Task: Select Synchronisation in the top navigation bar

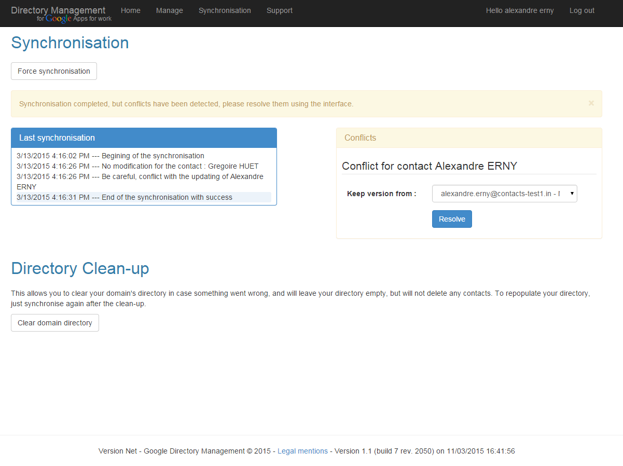Action: coord(225,10)
